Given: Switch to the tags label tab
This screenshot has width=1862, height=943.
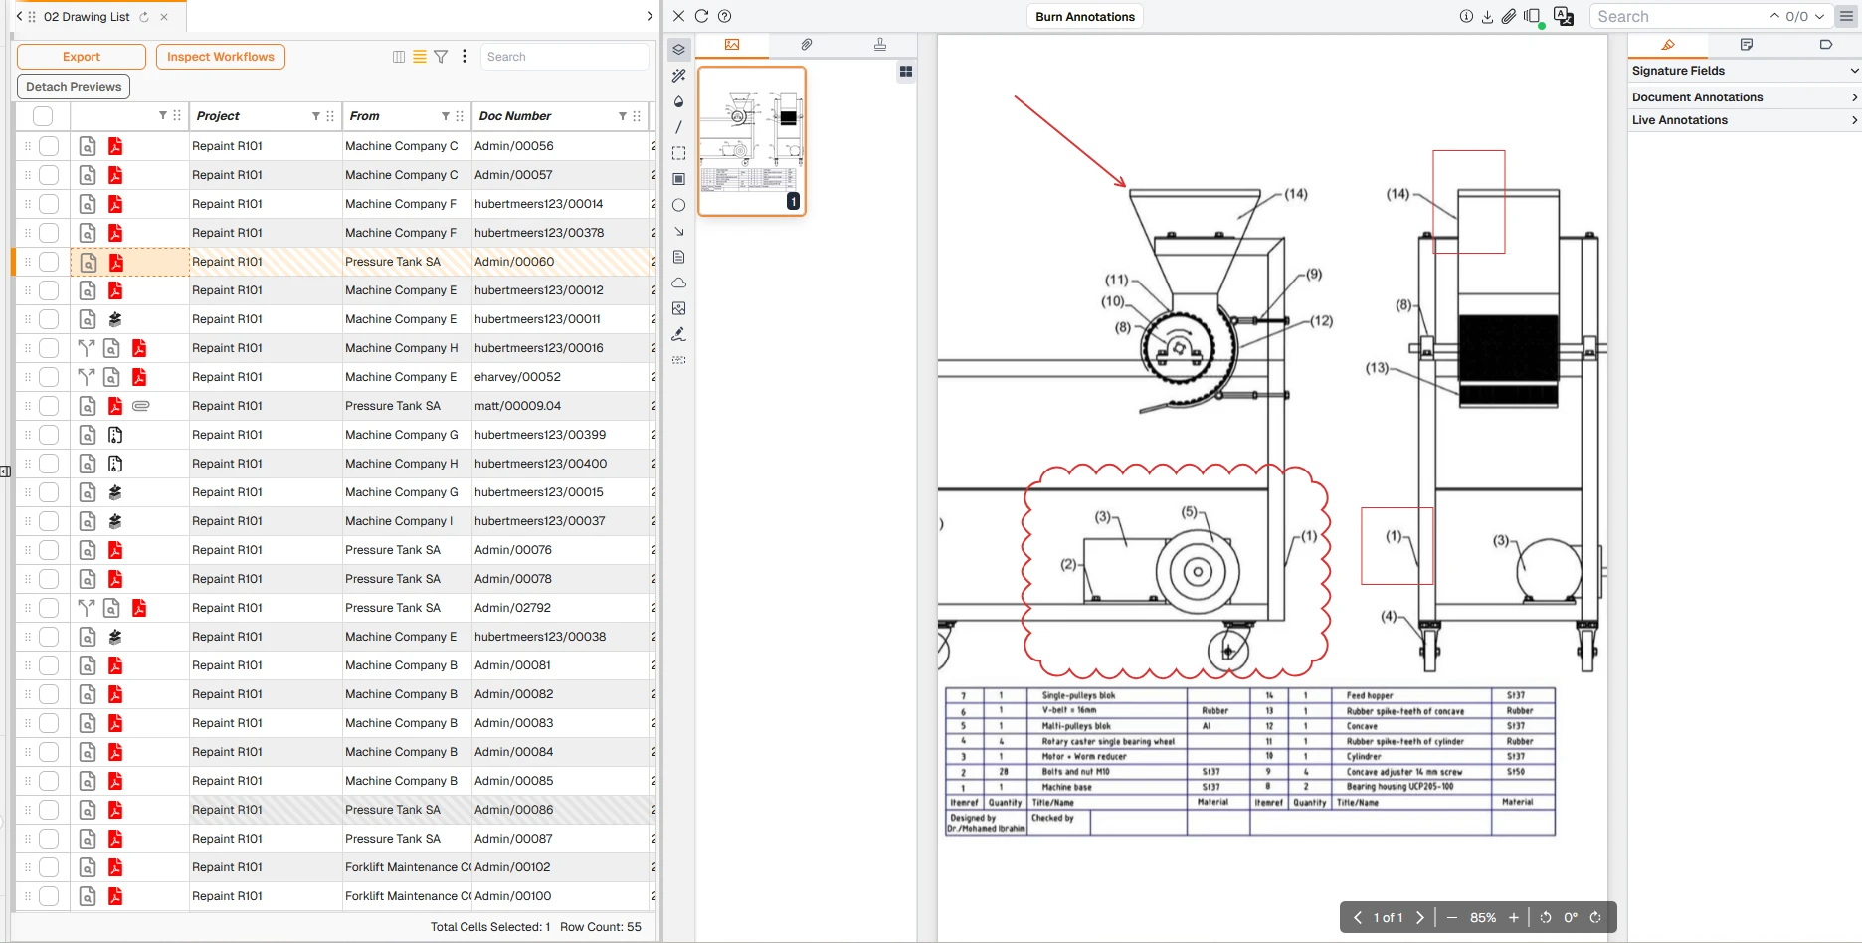Looking at the screenshot, I should [1825, 45].
